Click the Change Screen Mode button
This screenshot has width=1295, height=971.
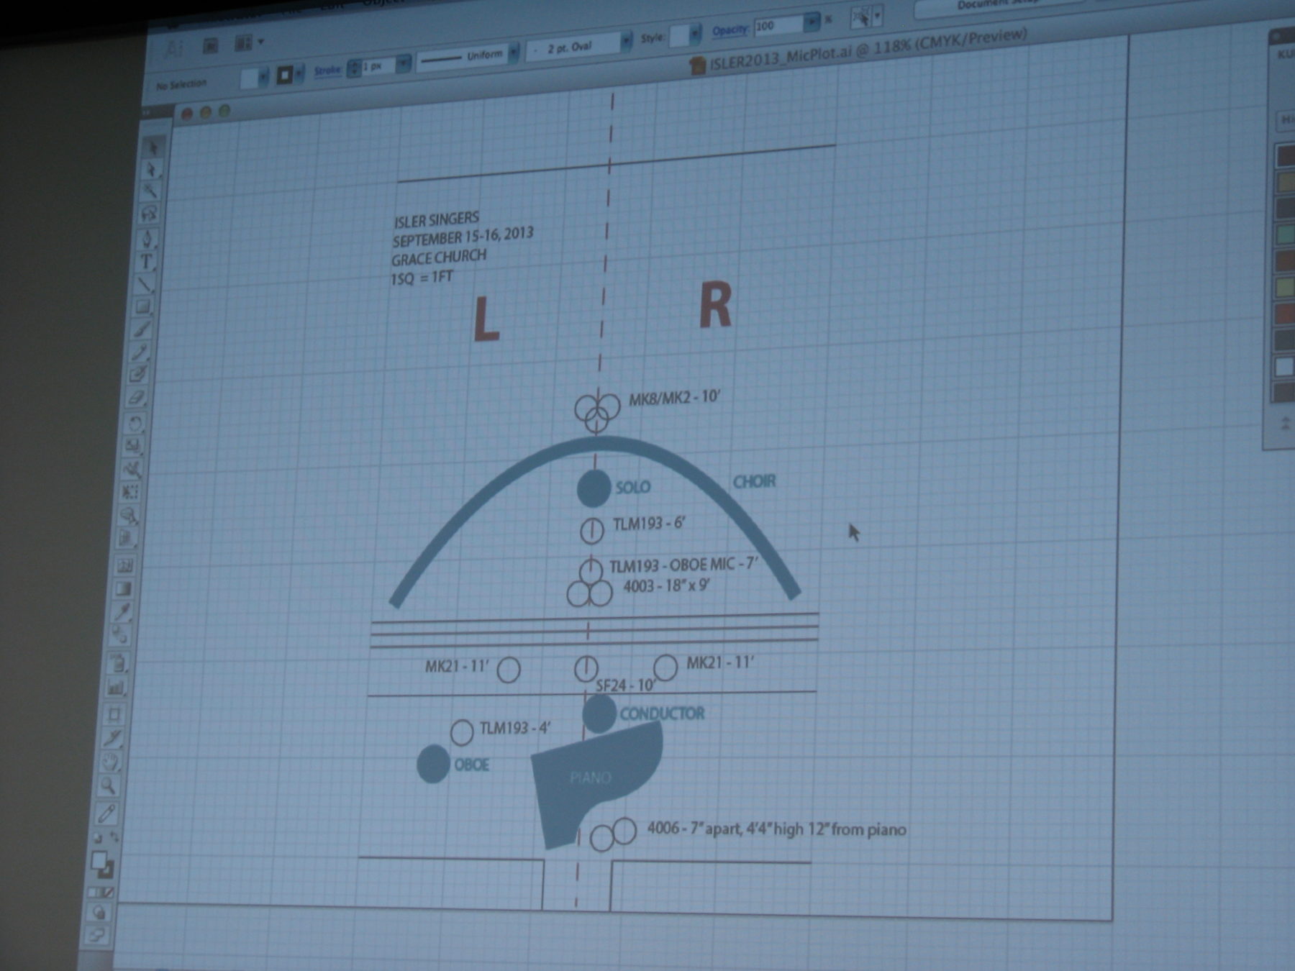[x=96, y=935]
